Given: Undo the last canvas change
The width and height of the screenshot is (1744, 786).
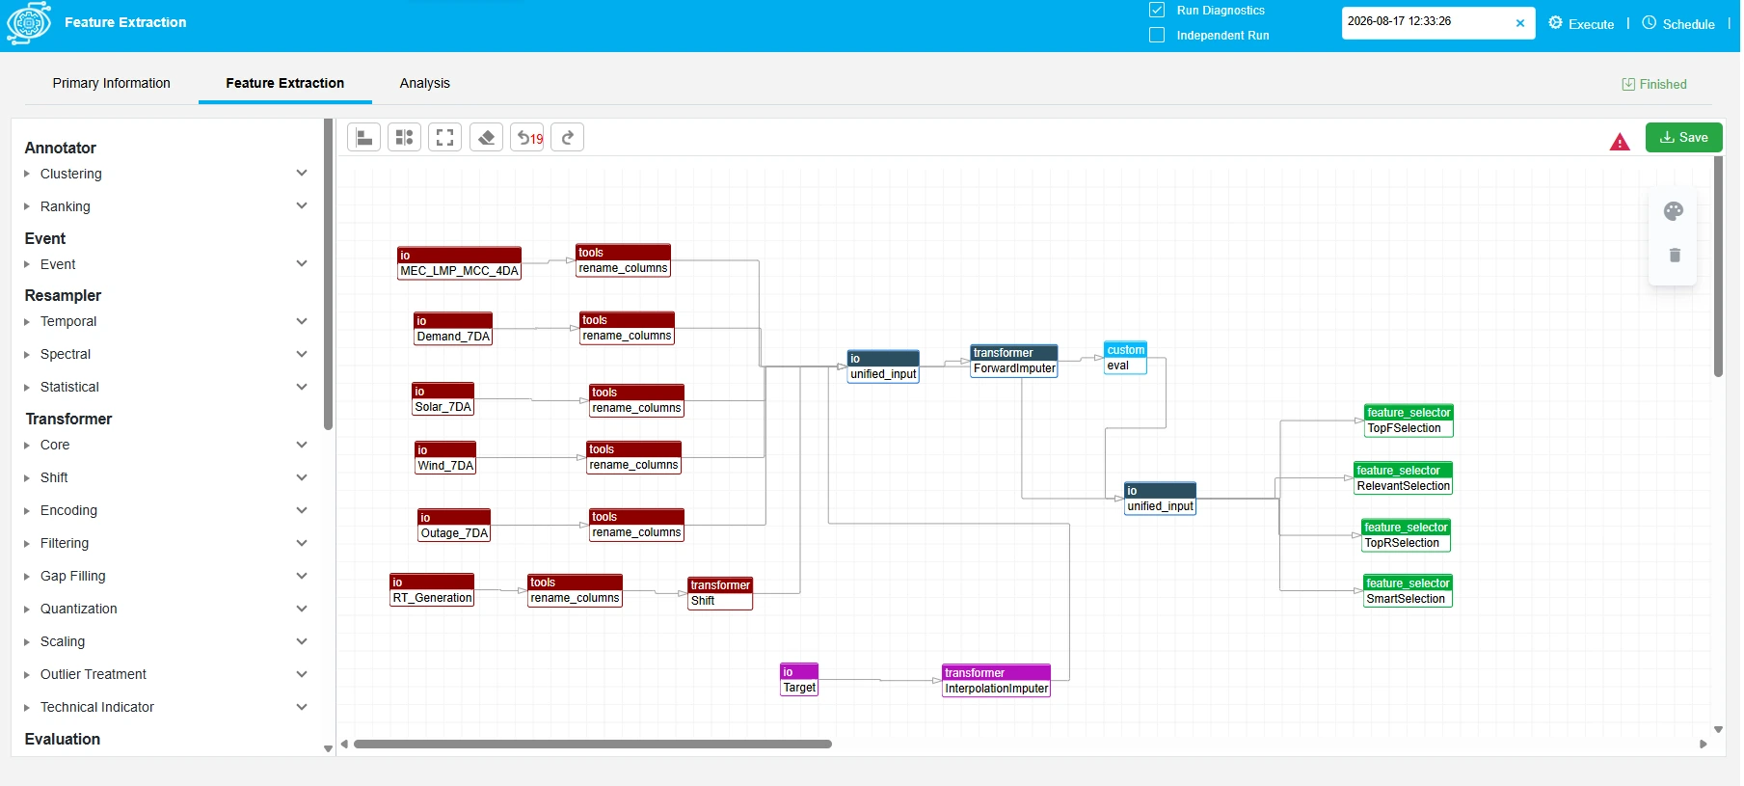Looking at the screenshot, I should 527,138.
